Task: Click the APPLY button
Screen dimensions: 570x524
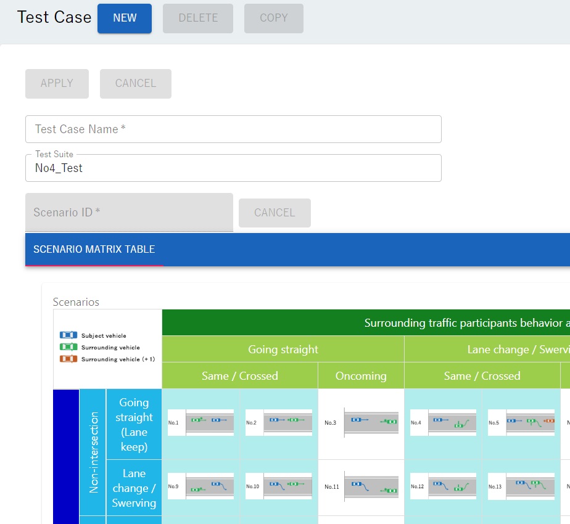Action: point(57,83)
